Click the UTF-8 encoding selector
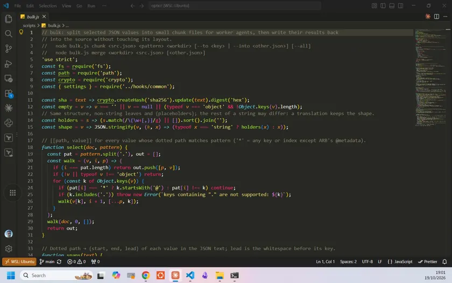The height and width of the screenshot is (283, 452). click(x=367, y=261)
